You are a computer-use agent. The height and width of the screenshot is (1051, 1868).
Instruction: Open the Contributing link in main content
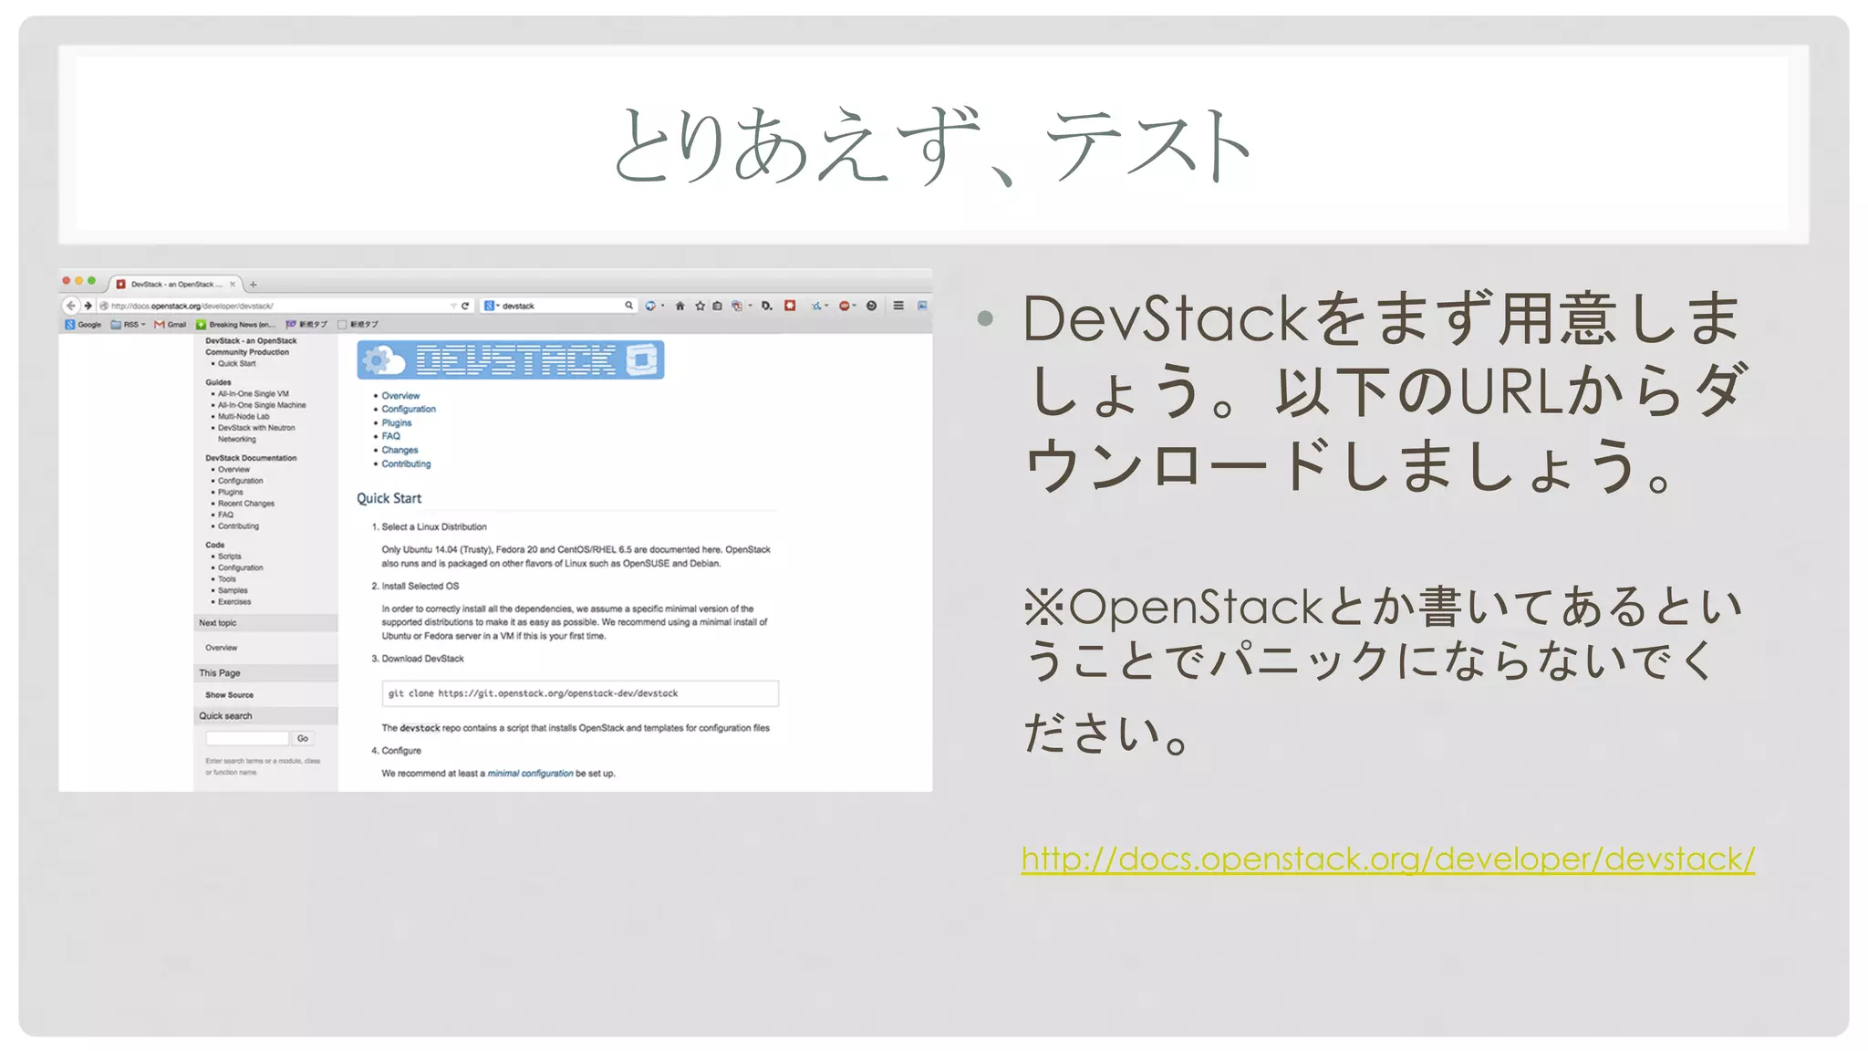(406, 463)
